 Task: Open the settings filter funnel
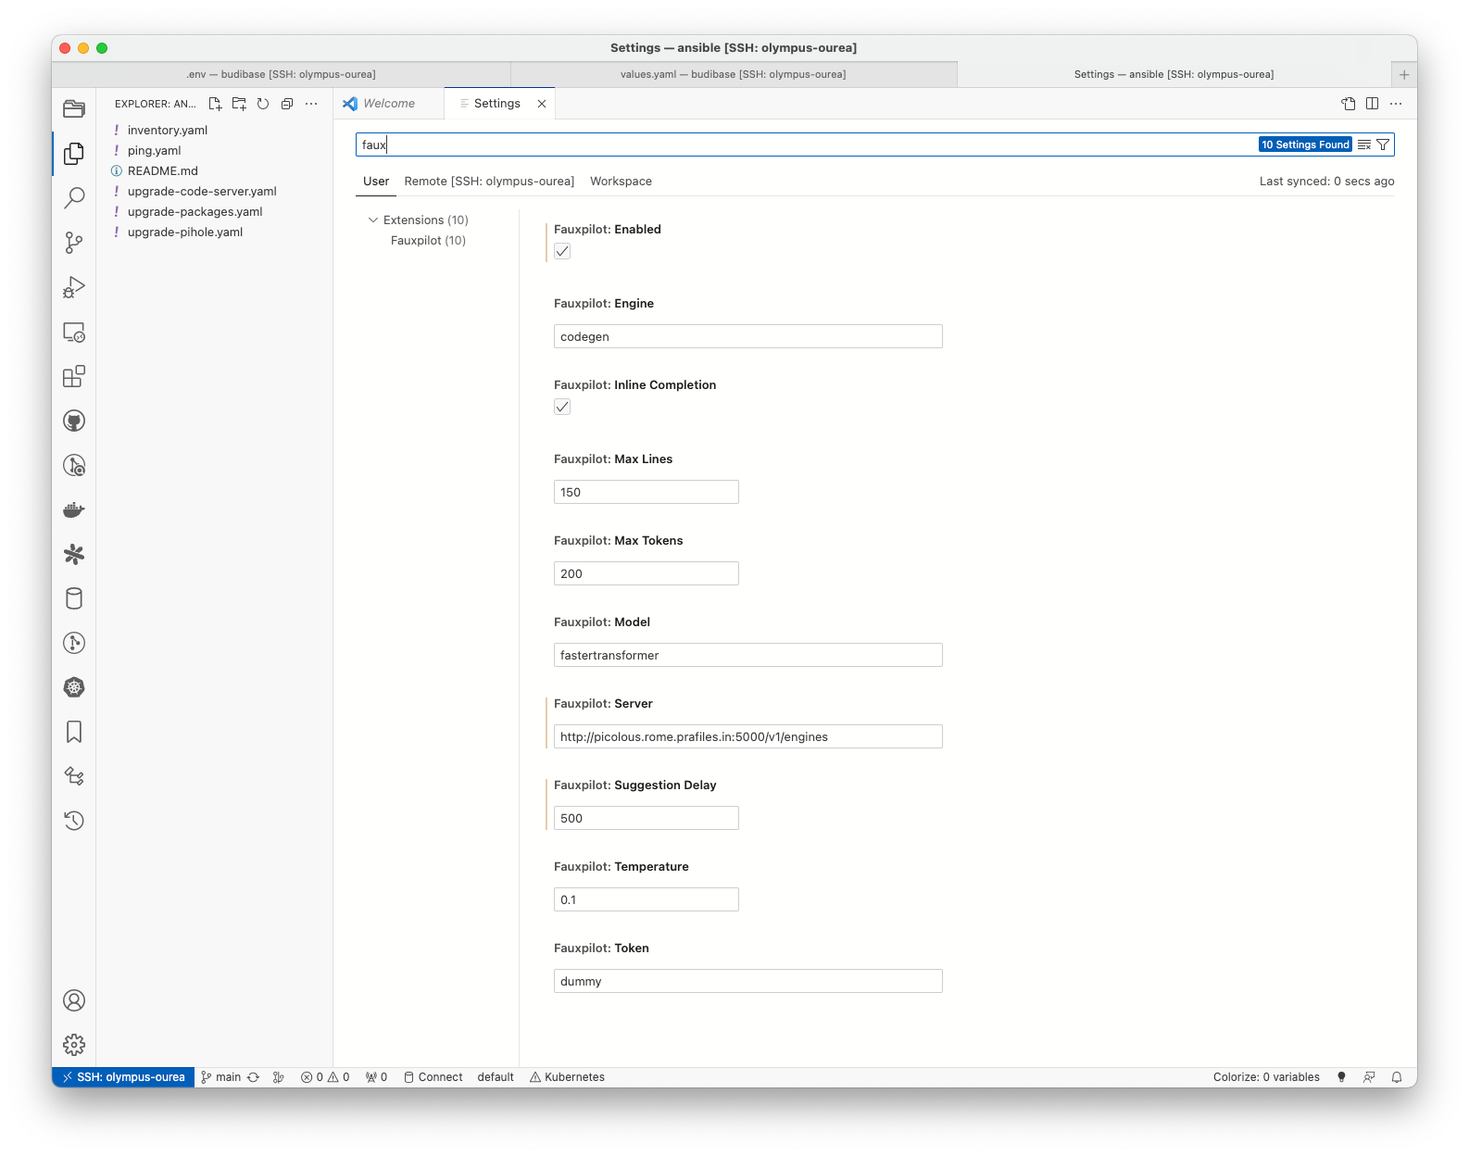[1383, 144]
